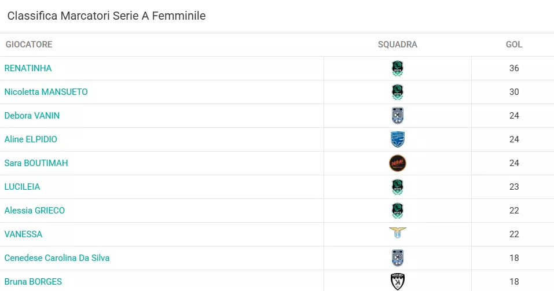Screen dimensions: 554x291
Task: Follow the Debora VANIN link
Action: pos(32,116)
